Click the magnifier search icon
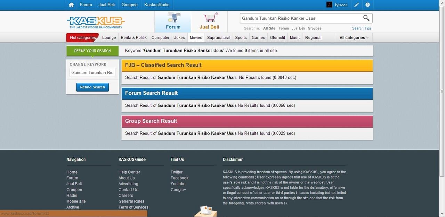Screen dimensions: 445x217 (366, 18)
